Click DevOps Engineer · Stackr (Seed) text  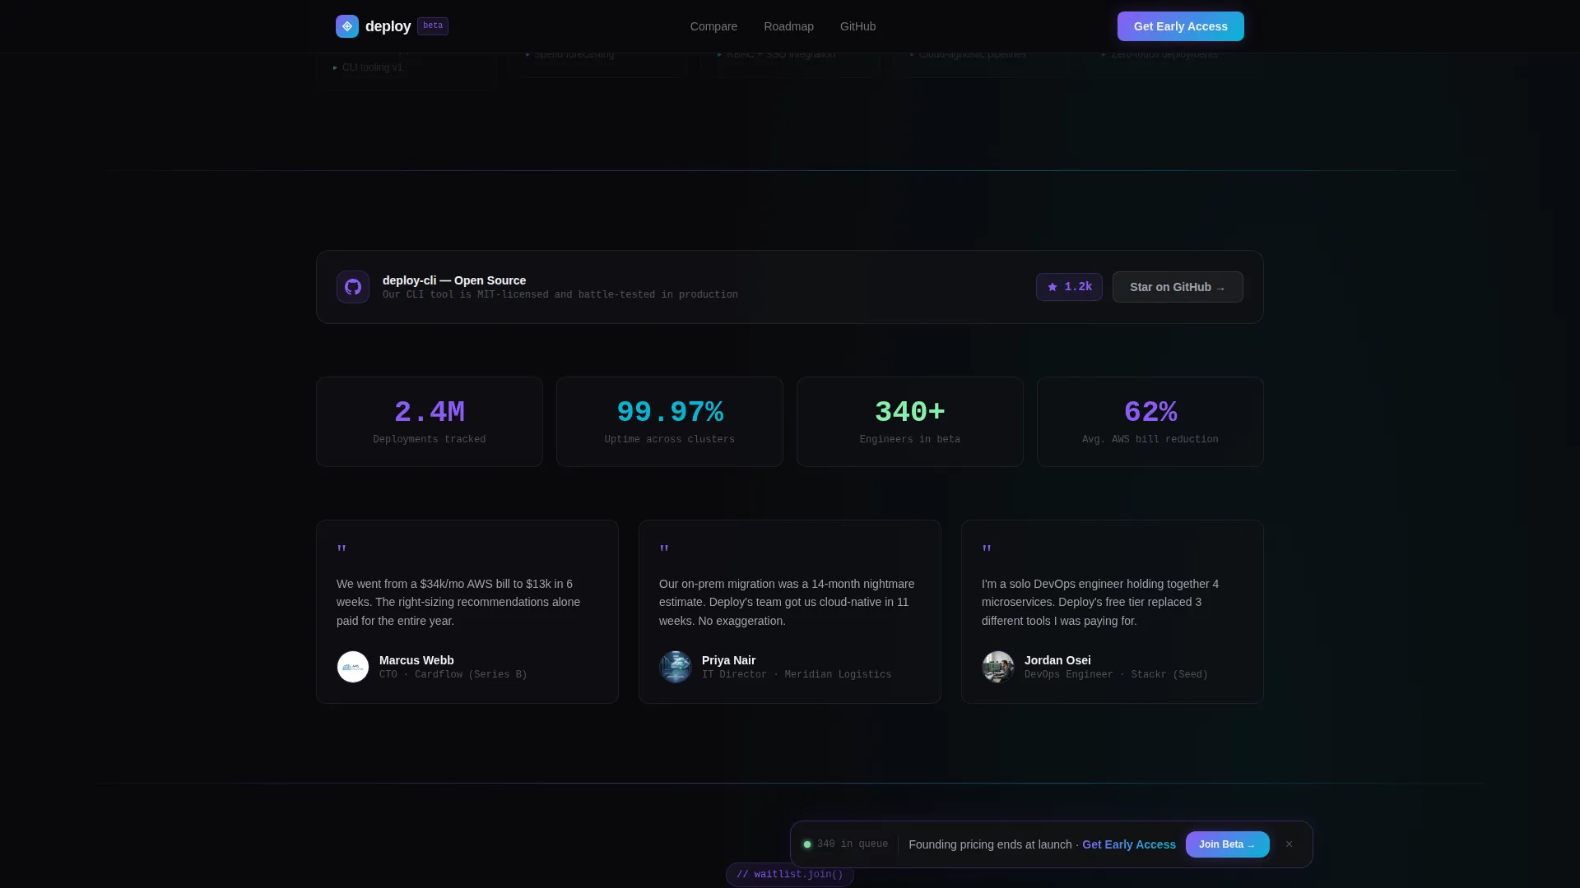click(1116, 675)
